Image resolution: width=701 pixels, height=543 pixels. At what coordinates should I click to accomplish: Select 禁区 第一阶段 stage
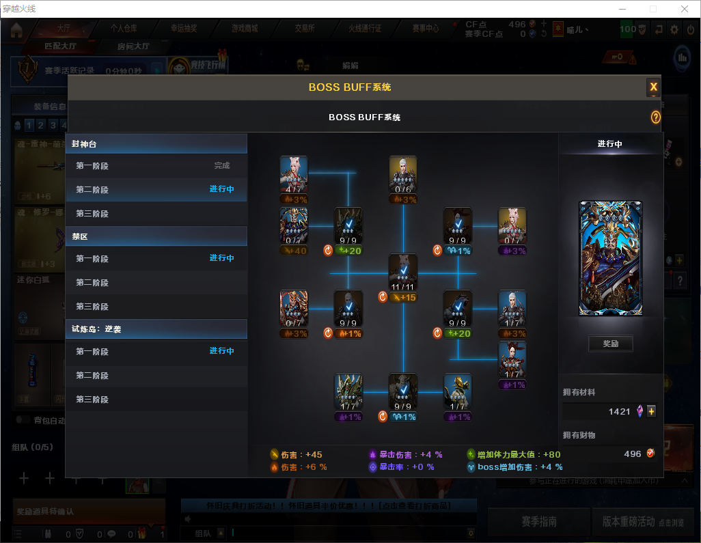coord(156,258)
